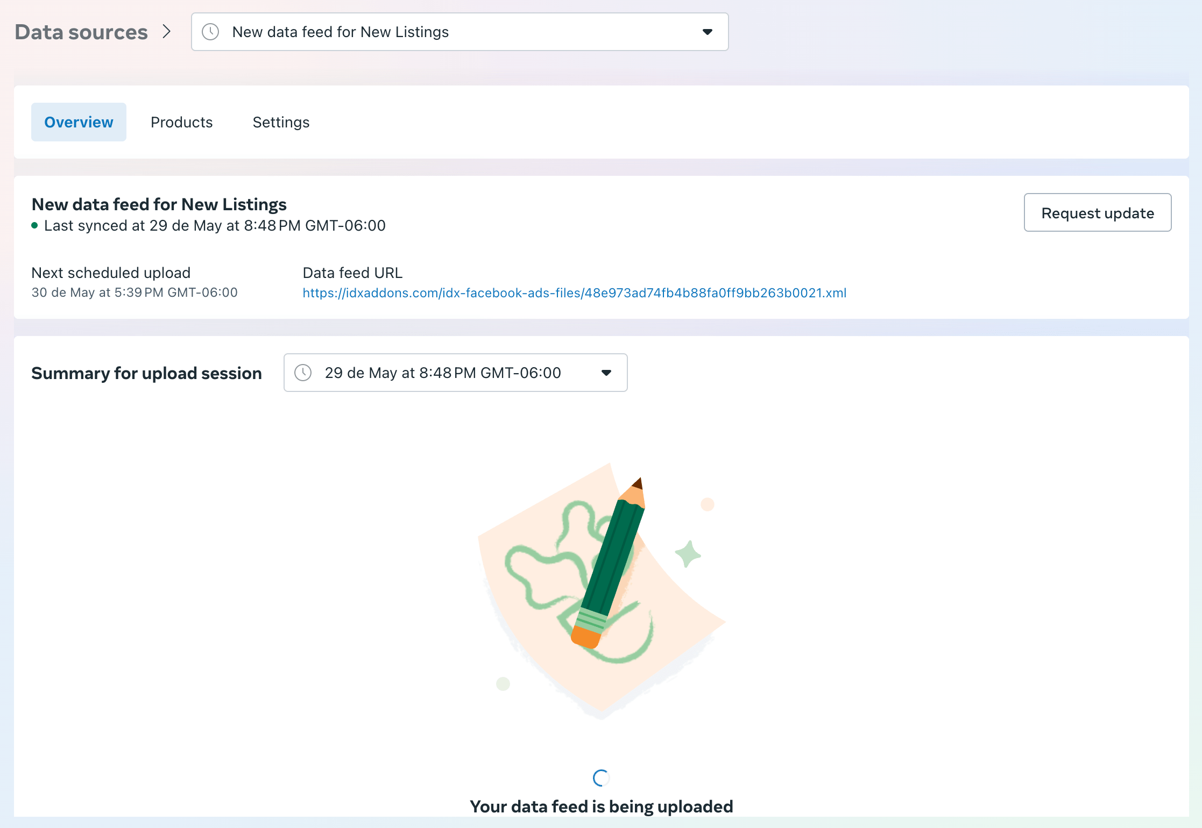Click clock icon in upload session selector

[303, 373]
